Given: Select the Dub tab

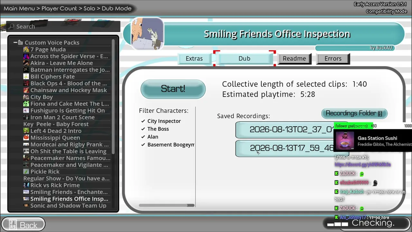Looking at the screenshot, I should click(244, 59).
